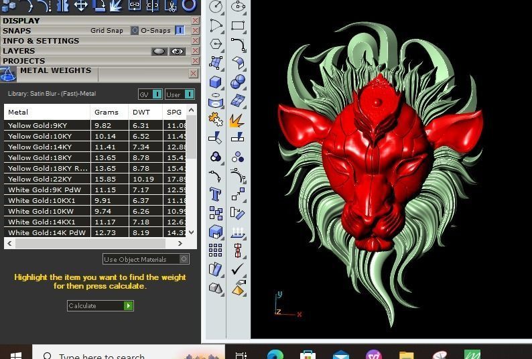Image resolution: width=532 pixels, height=359 pixels.
Task: Click the Move squares transform icon
Action: 216,214
